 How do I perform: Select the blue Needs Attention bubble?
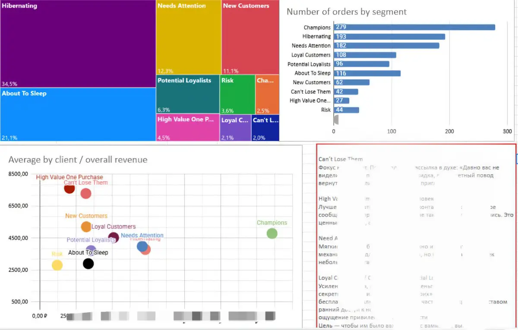142,246
